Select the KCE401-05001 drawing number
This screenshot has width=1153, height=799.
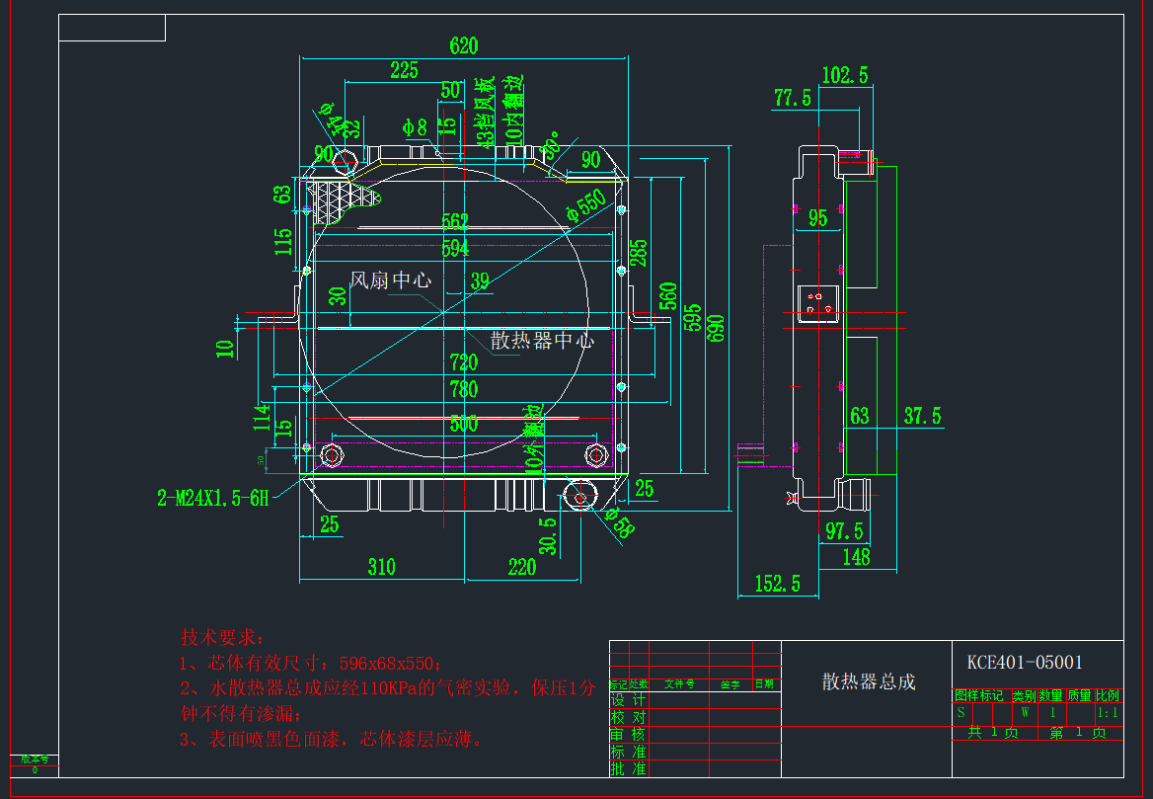click(x=1024, y=662)
